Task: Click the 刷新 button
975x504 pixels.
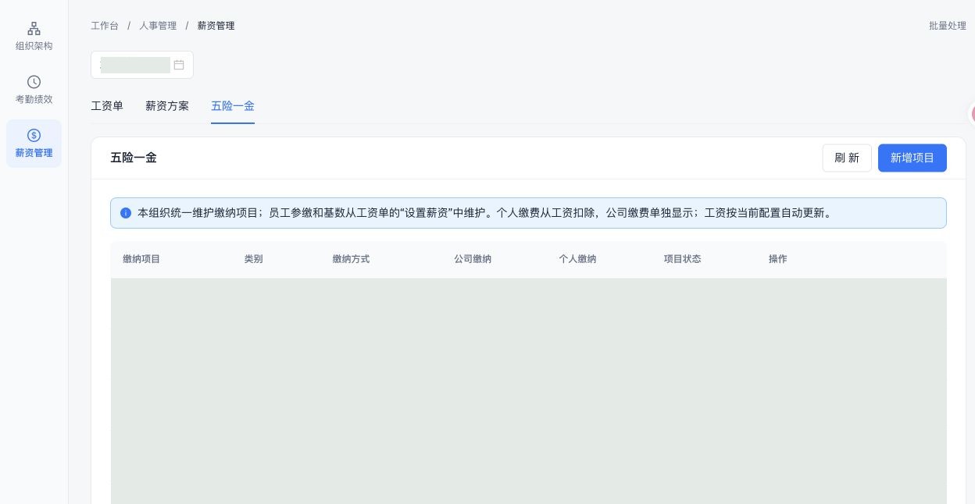Action: (x=847, y=158)
